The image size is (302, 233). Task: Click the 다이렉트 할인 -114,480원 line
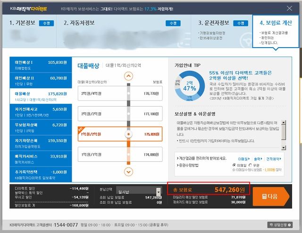click(51, 188)
